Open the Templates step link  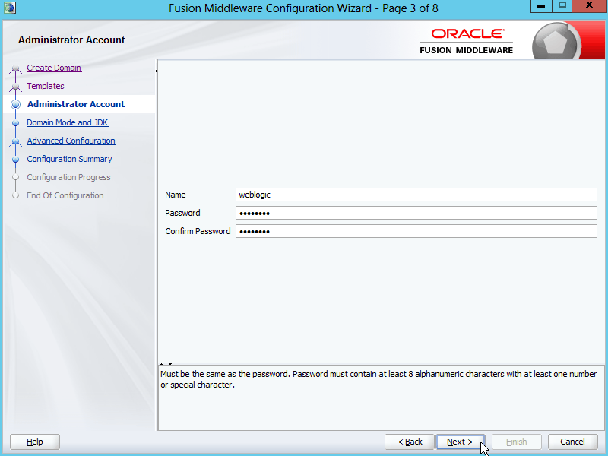coord(46,86)
